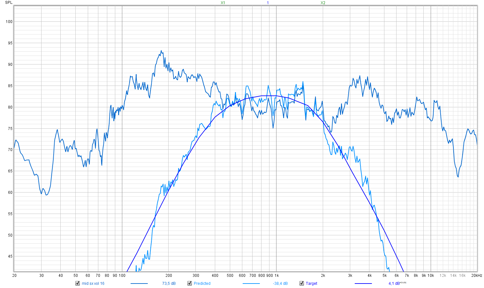Image resolution: width=484 pixels, height=288 pixels.
Task: Click the 14k label on the frequency axis
Action: [453, 276]
